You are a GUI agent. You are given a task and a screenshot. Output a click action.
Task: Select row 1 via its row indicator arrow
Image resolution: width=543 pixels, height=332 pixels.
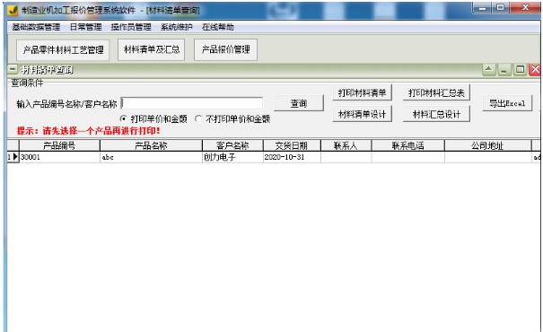point(13,157)
